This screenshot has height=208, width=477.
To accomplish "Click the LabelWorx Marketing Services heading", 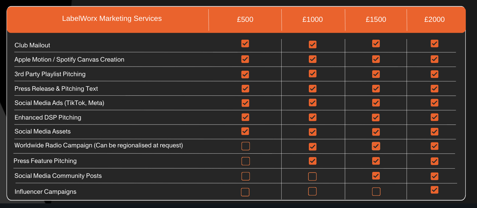I will point(112,19).
